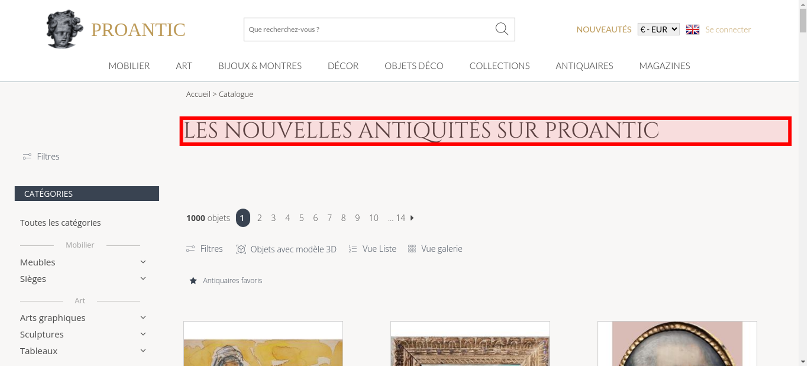Click star icon for Antiquaires favoris

[x=193, y=281]
